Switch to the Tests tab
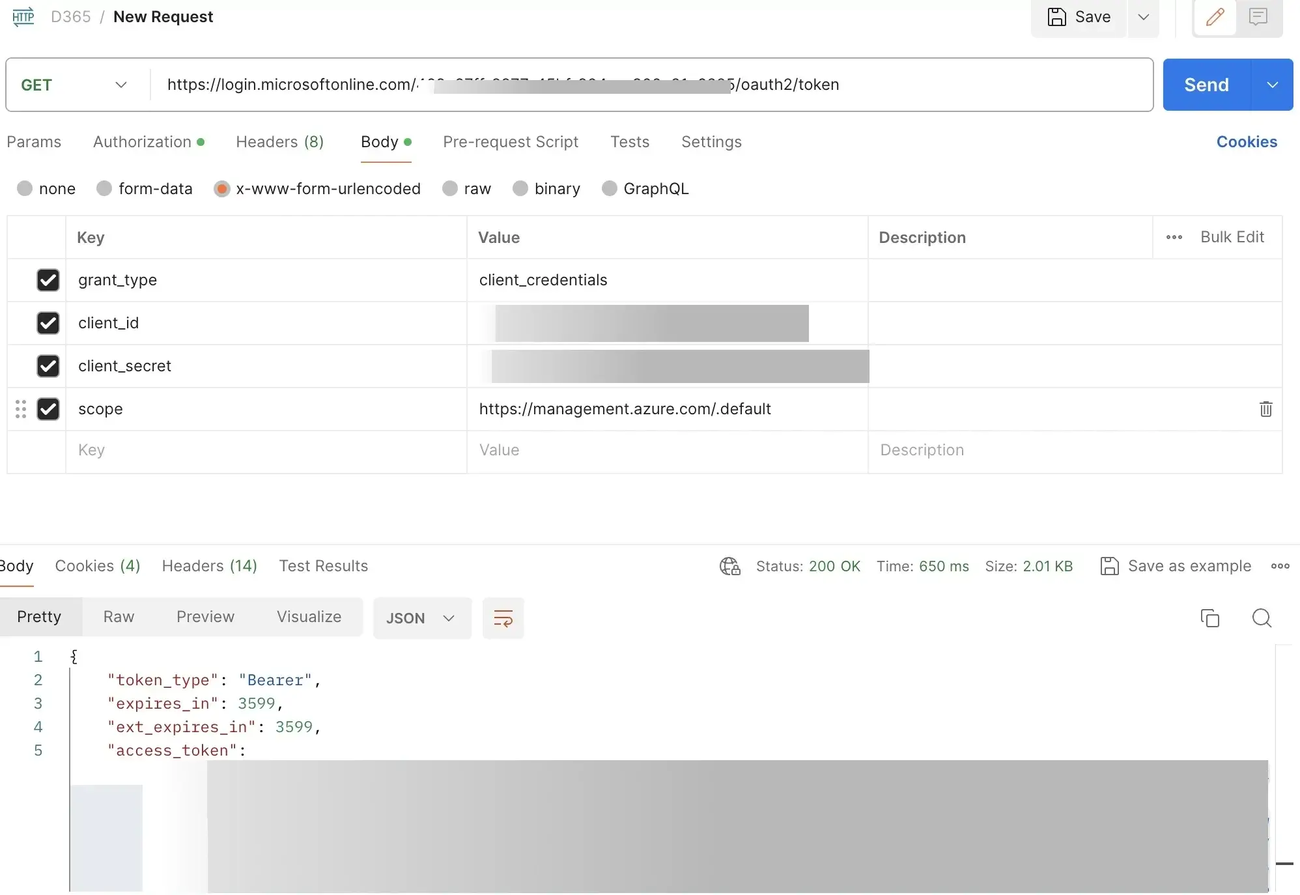 (630, 142)
